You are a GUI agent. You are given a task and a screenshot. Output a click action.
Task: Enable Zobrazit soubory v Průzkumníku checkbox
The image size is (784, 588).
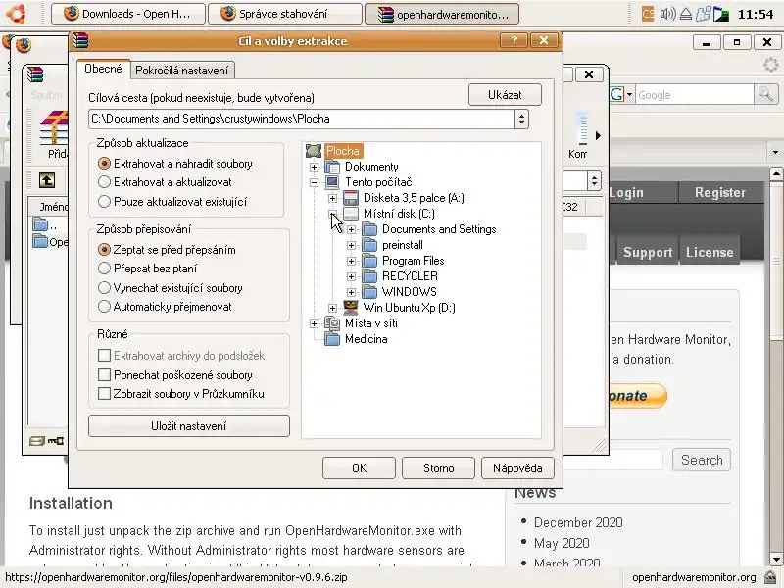[x=104, y=394]
